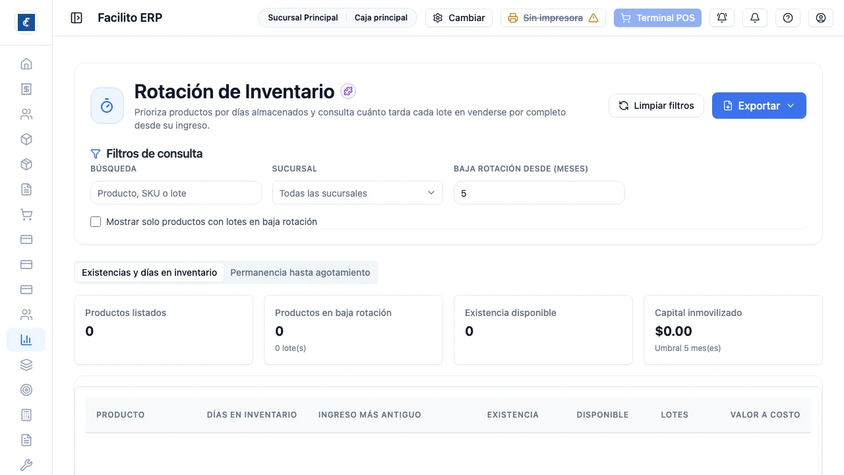The height and width of the screenshot is (475, 844).
Task: Click the PRODUCTO column header
Action: point(121,415)
